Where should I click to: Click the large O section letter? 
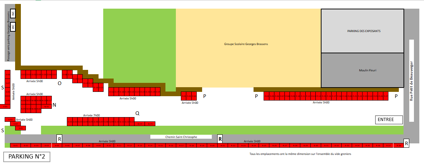coord(59,84)
